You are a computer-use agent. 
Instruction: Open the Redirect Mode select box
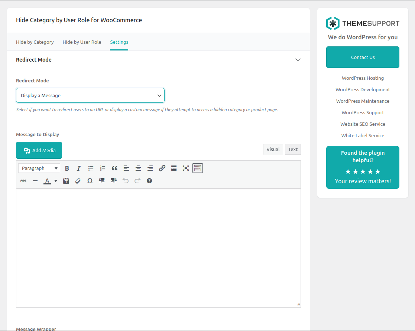click(x=90, y=95)
